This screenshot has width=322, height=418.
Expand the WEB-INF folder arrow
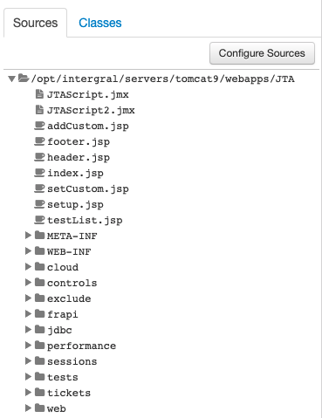(28, 250)
